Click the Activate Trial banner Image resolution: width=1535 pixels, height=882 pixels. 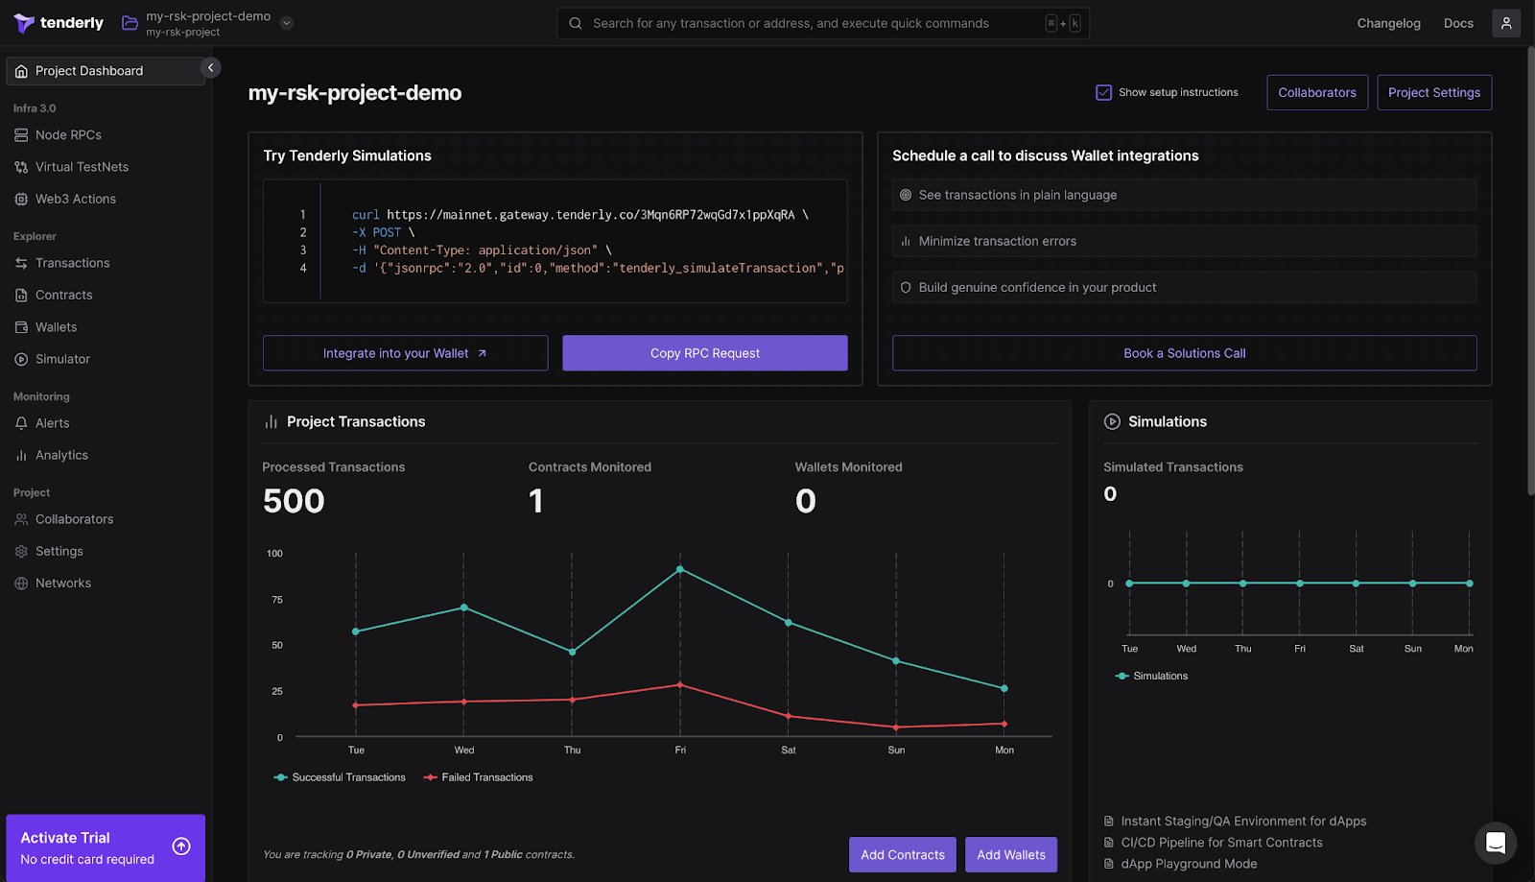point(105,846)
